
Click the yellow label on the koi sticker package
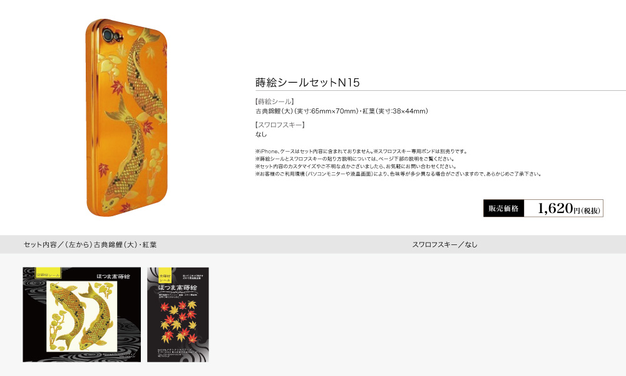pyautogui.click(x=48, y=273)
